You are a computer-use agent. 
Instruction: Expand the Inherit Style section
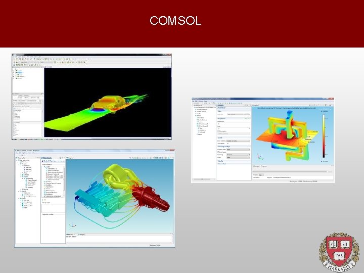tap(234, 164)
